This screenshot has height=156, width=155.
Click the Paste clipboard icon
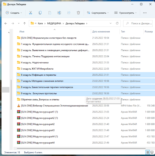coord(50,13)
